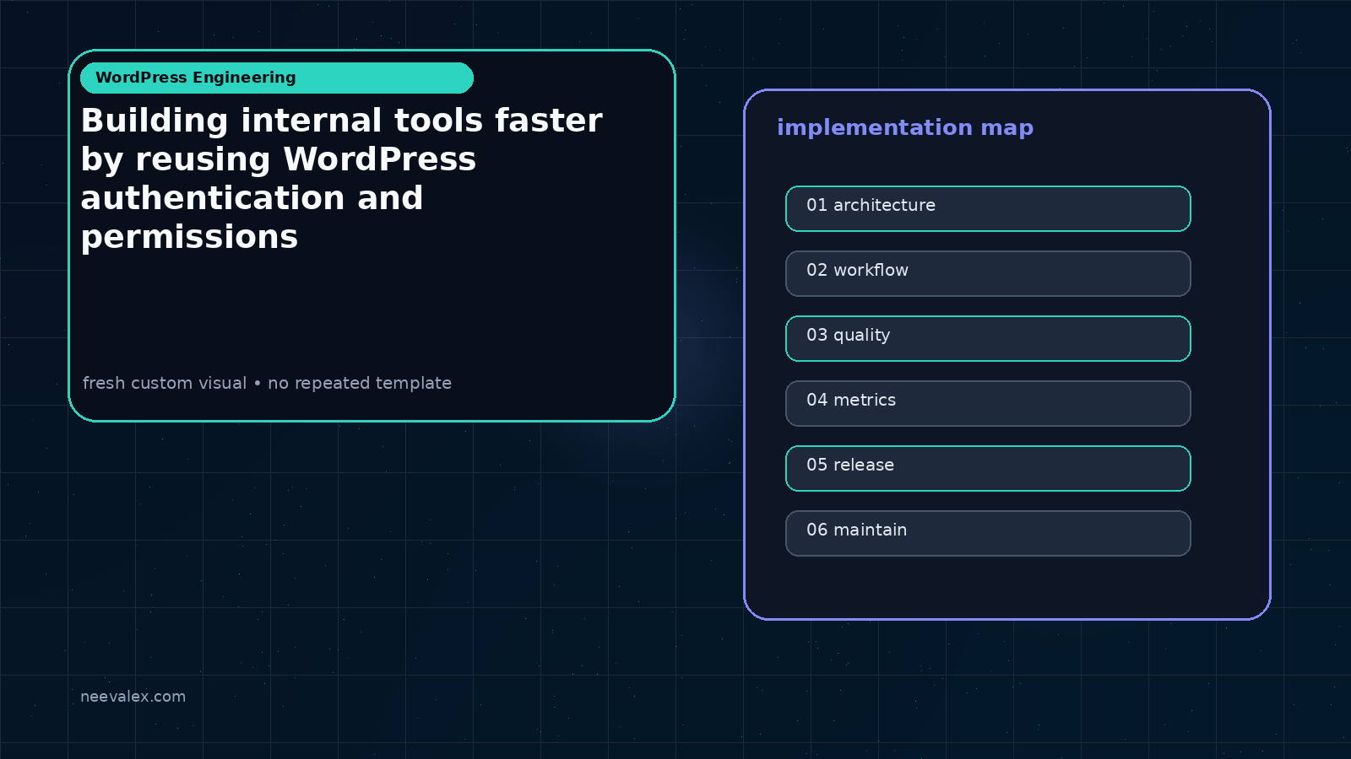Click the implementation map heading
1351x759 pixels.
pos(905,128)
